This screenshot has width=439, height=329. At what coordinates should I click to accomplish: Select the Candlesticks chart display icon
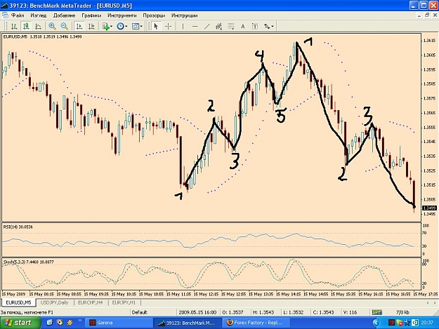(26, 26)
